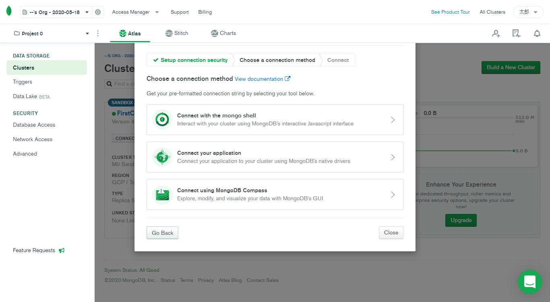Open the Privacy footer link
The image size is (550, 302).
pos(206,280)
